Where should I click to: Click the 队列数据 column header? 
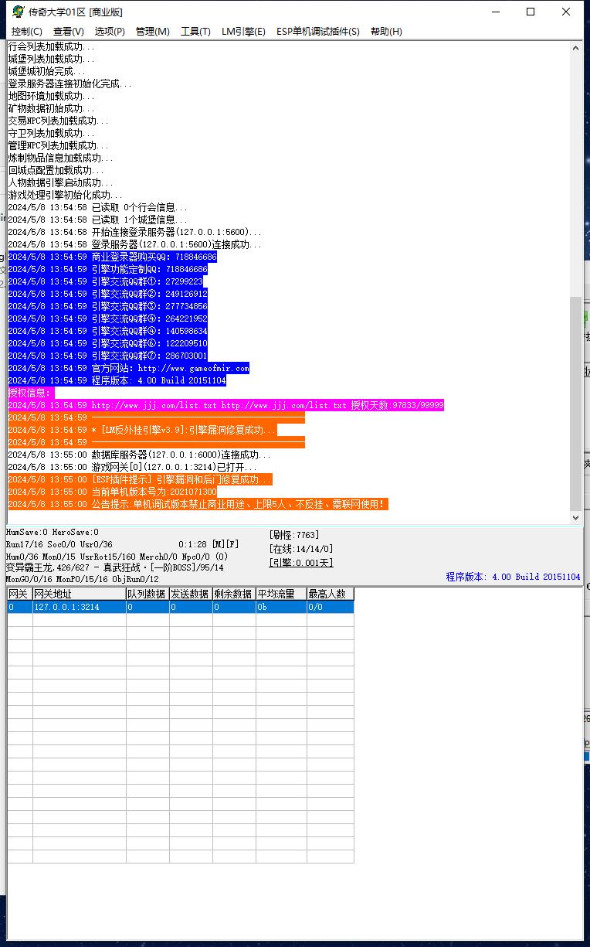coord(148,594)
